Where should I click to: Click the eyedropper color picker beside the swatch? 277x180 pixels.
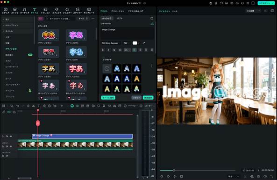(144, 43)
